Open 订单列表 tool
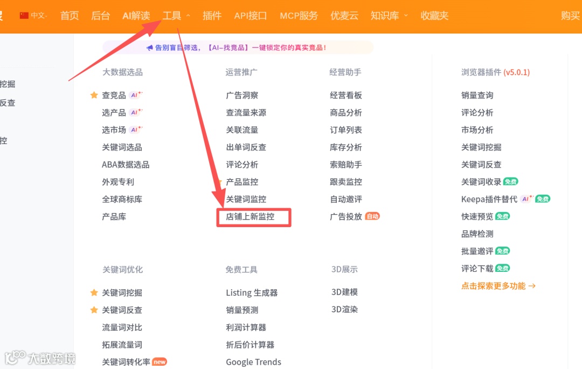 [346, 129]
